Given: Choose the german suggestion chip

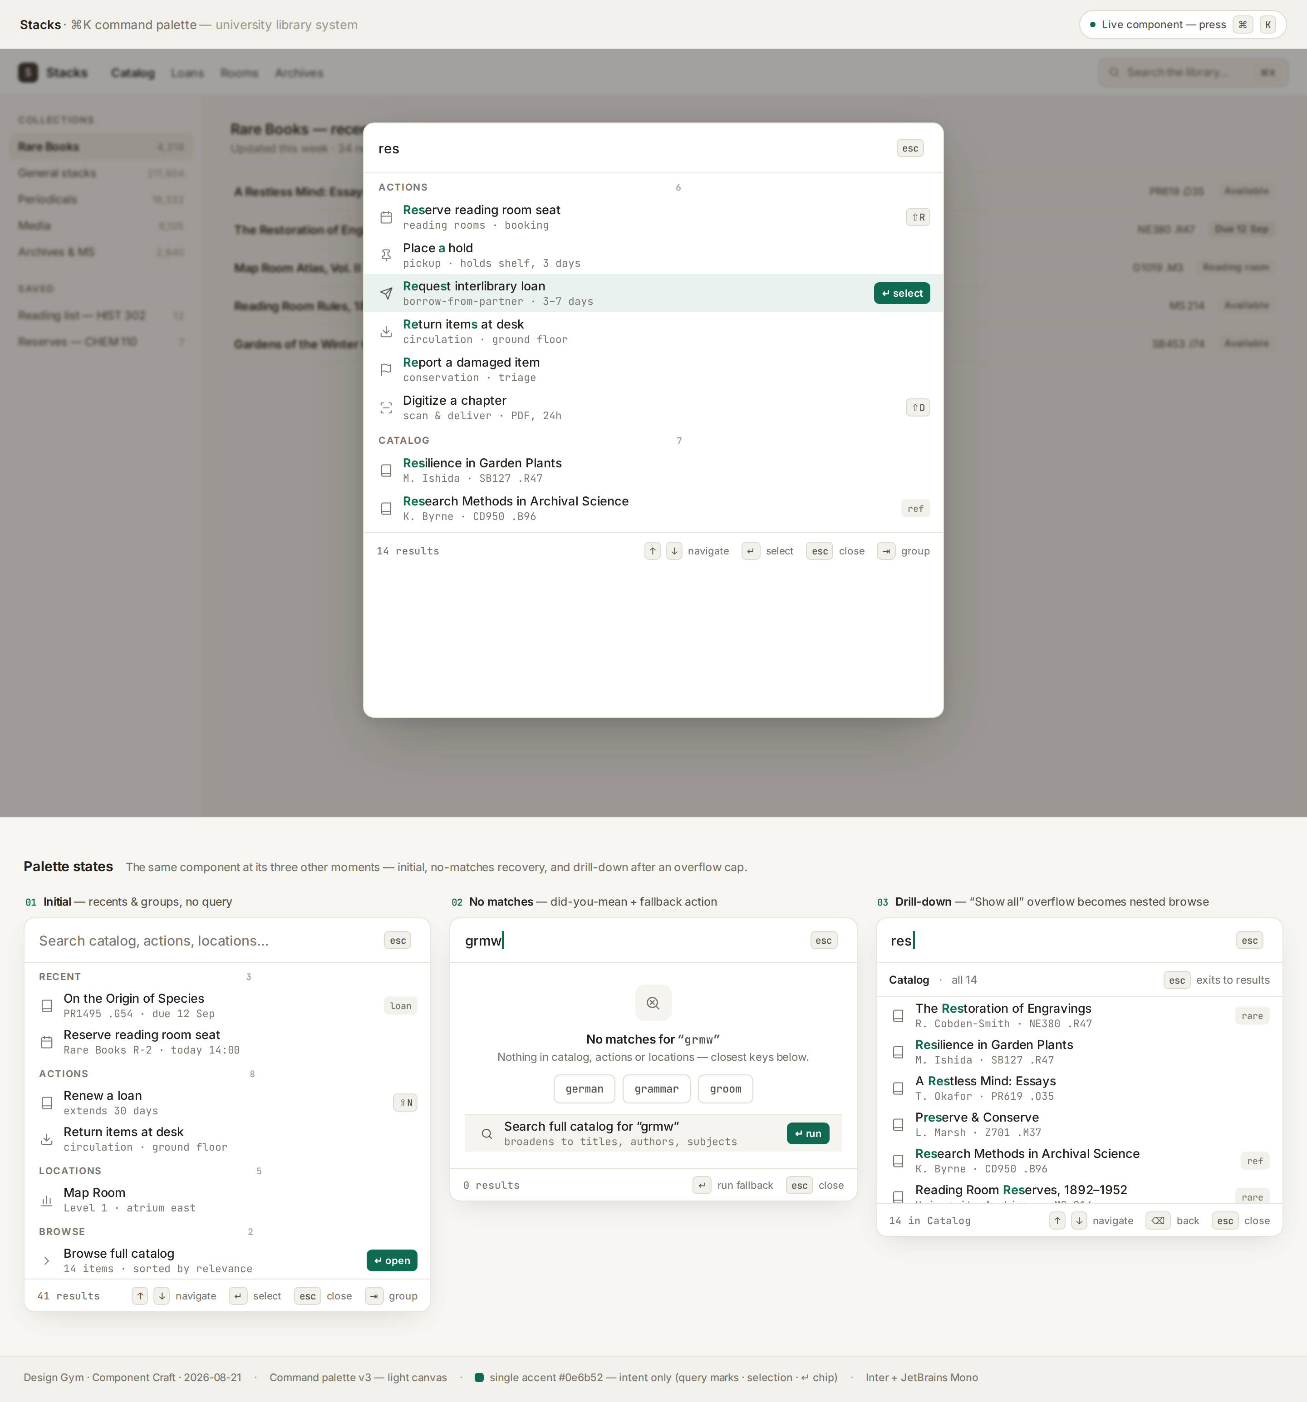Looking at the screenshot, I should tap(584, 1089).
